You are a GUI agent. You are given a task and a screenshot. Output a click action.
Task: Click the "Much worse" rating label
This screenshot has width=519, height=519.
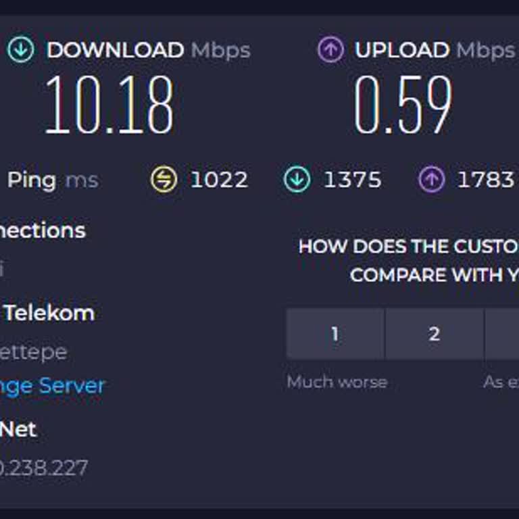tap(337, 382)
